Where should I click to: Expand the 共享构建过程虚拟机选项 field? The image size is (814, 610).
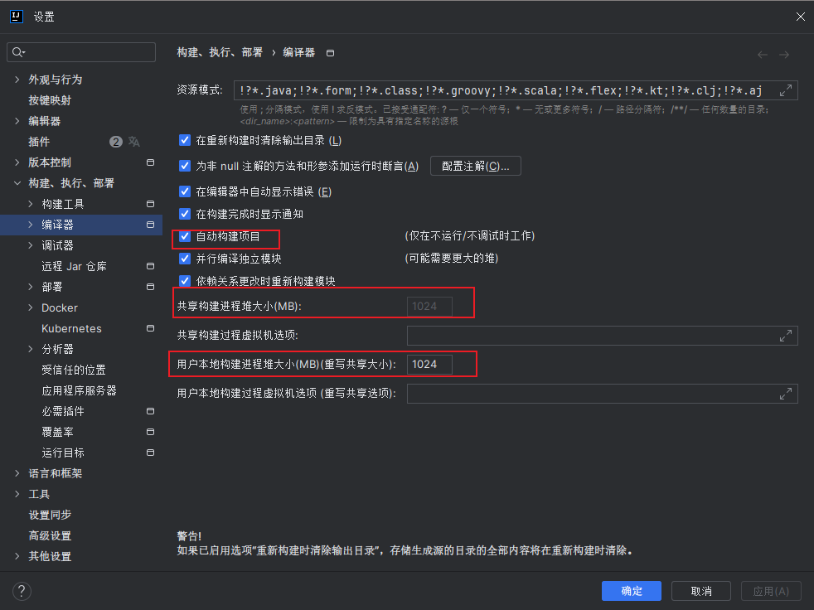[786, 336]
